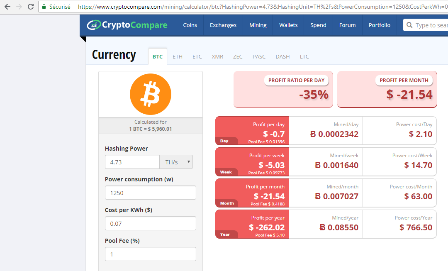
Task: Click the browser back arrow
Action: point(7,7)
